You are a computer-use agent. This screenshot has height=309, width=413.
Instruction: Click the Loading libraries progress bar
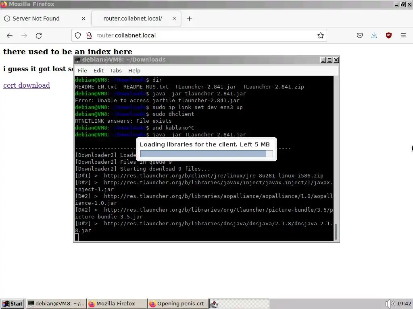click(x=206, y=154)
